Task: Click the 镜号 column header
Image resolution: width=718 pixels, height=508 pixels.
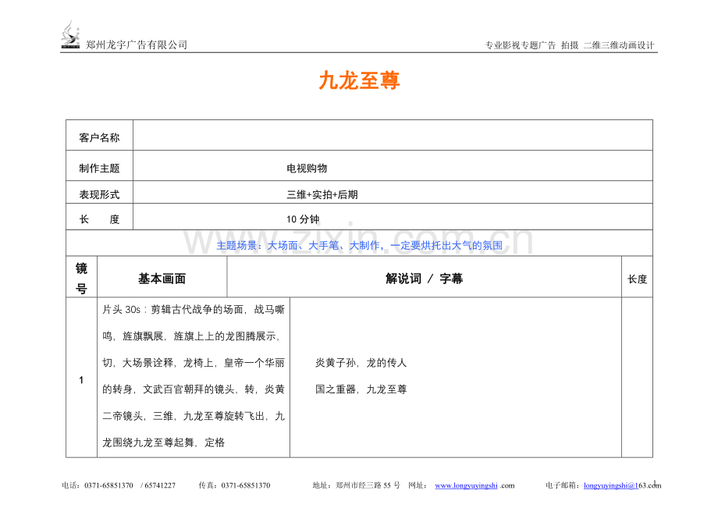Action: pos(81,277)
